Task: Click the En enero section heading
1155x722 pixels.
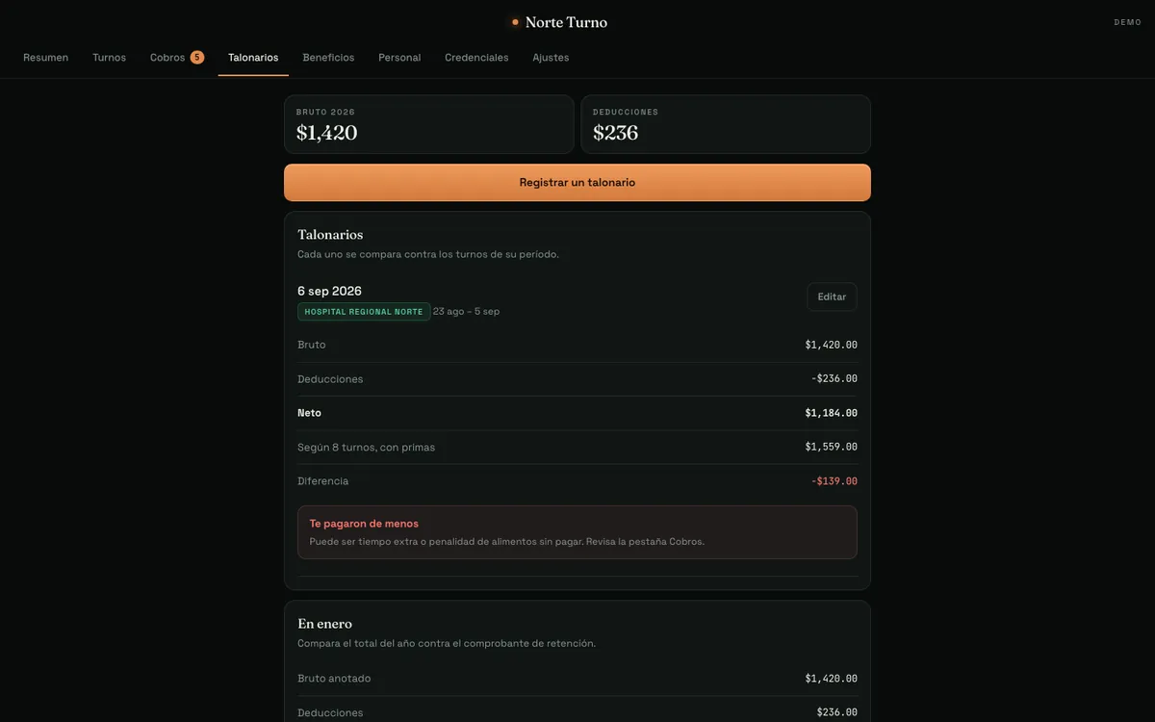Action: 324,624
